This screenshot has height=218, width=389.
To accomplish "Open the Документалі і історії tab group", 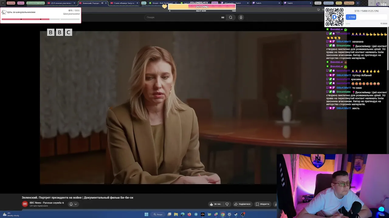I will point(36,3).
